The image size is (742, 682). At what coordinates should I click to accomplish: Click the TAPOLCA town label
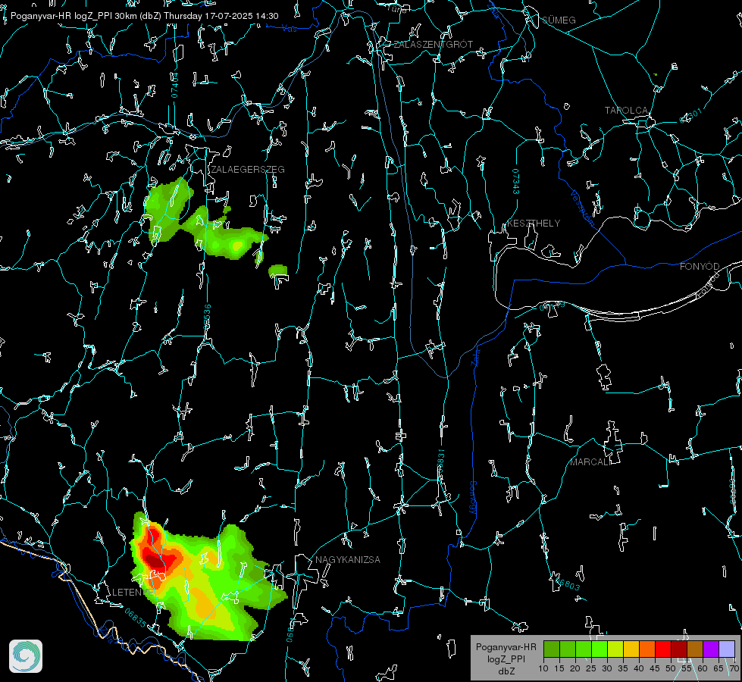627,111
